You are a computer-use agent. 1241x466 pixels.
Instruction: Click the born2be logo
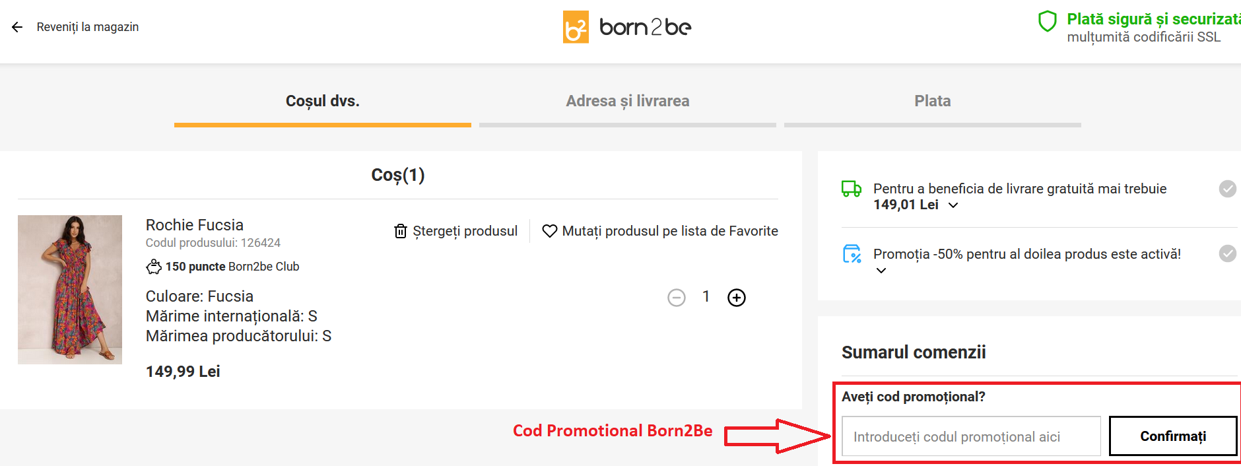(x=626, y=27)
